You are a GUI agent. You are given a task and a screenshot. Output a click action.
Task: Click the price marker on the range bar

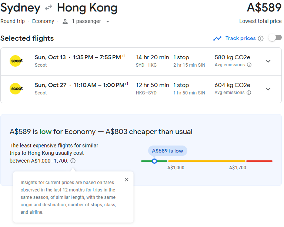tap(154, 161)
